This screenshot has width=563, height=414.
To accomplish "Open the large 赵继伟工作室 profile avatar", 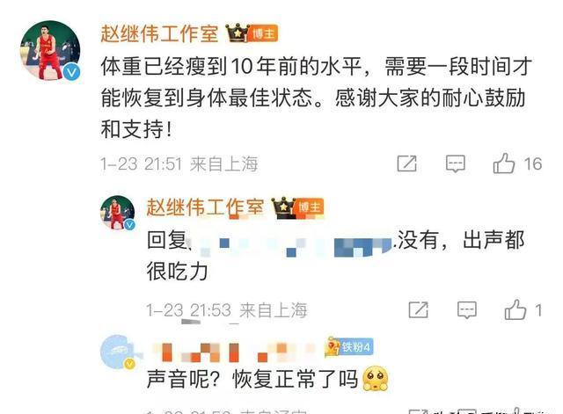I will pos(50,50).
